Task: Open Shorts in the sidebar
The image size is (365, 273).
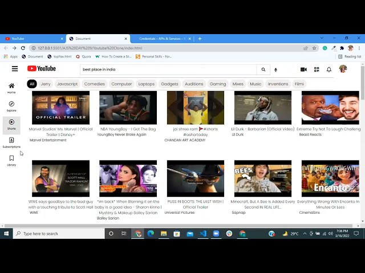Action: (11, 125)
